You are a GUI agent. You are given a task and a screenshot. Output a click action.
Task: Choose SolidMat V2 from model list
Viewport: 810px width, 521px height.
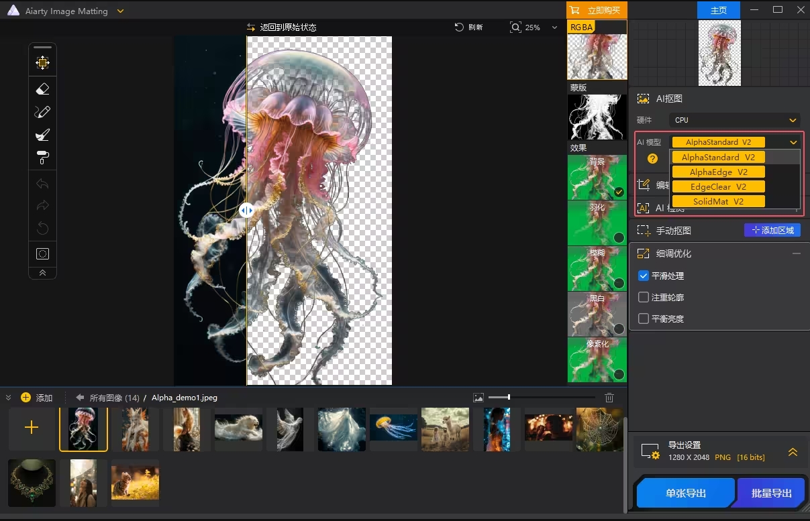pyautogui.click(x=718, y=202)
